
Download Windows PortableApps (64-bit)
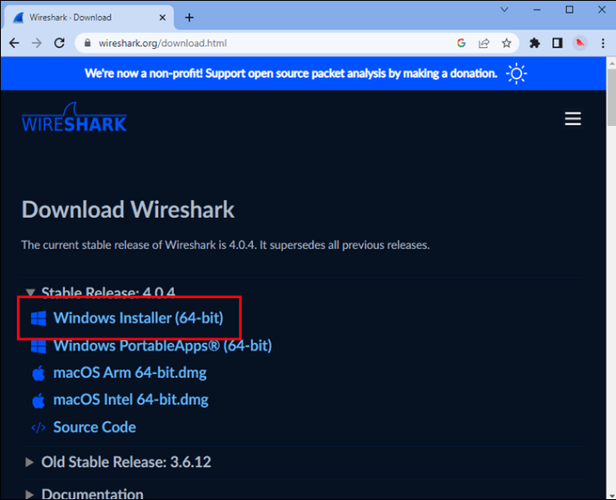pyautogui.click(x=162, y=346)
